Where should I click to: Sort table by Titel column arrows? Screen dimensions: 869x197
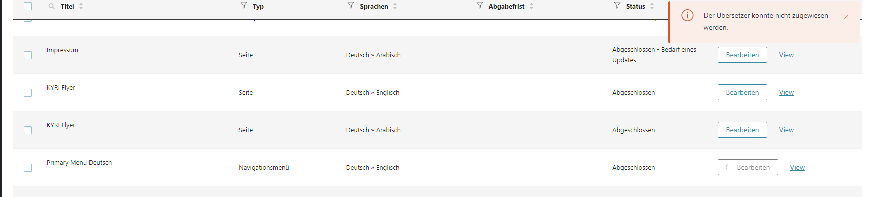(81, 6)
